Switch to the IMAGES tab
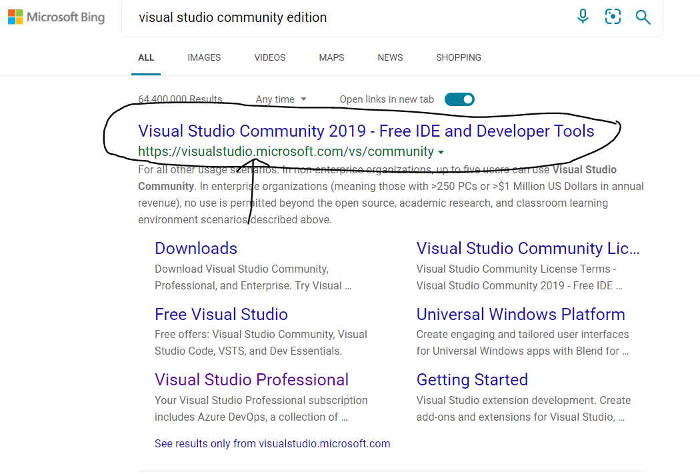Screen dimensions: 700x474 (204, 57)
